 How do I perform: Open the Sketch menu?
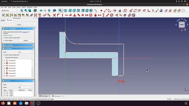click(24, 7)
